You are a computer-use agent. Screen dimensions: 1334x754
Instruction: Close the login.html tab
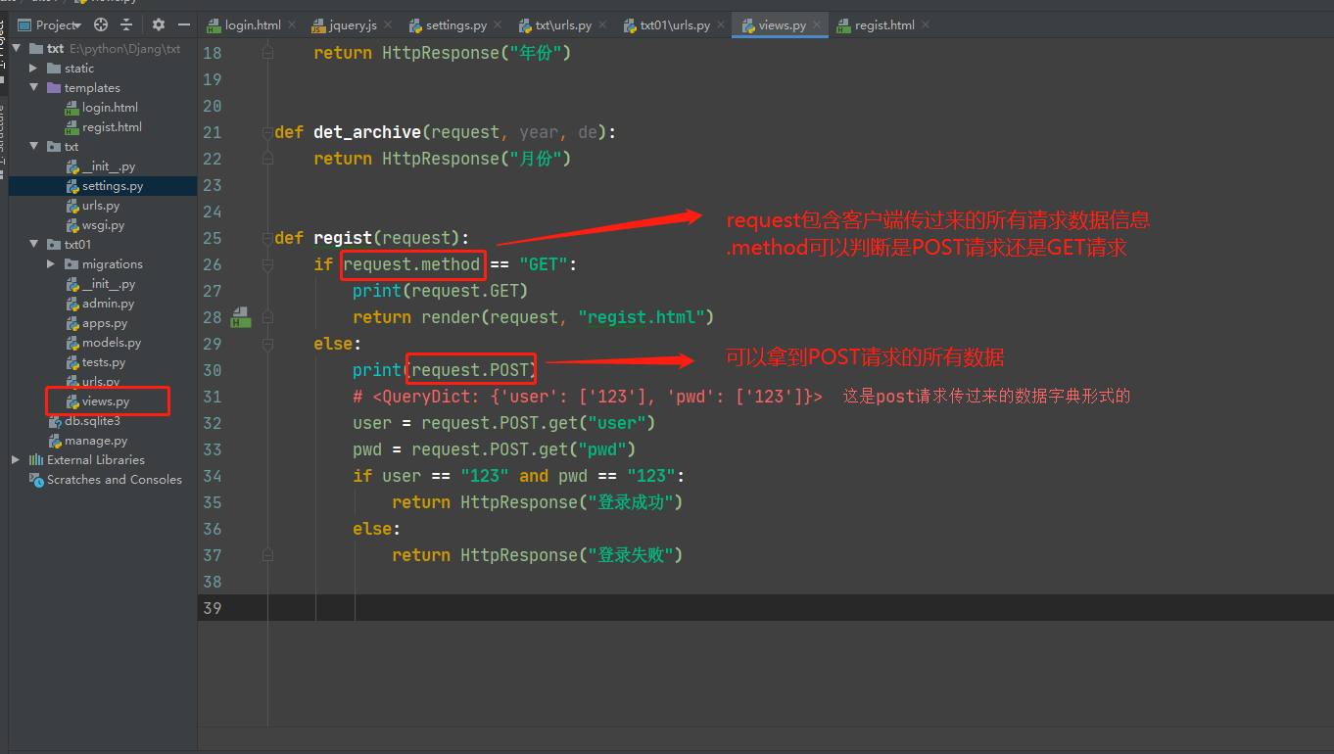[291, 24]
